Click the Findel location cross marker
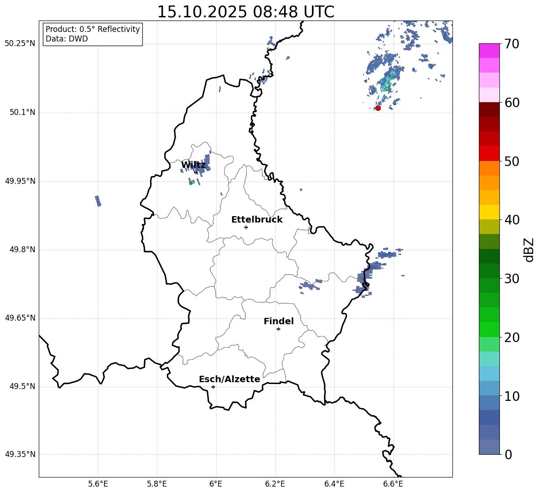 pos(278,329)
